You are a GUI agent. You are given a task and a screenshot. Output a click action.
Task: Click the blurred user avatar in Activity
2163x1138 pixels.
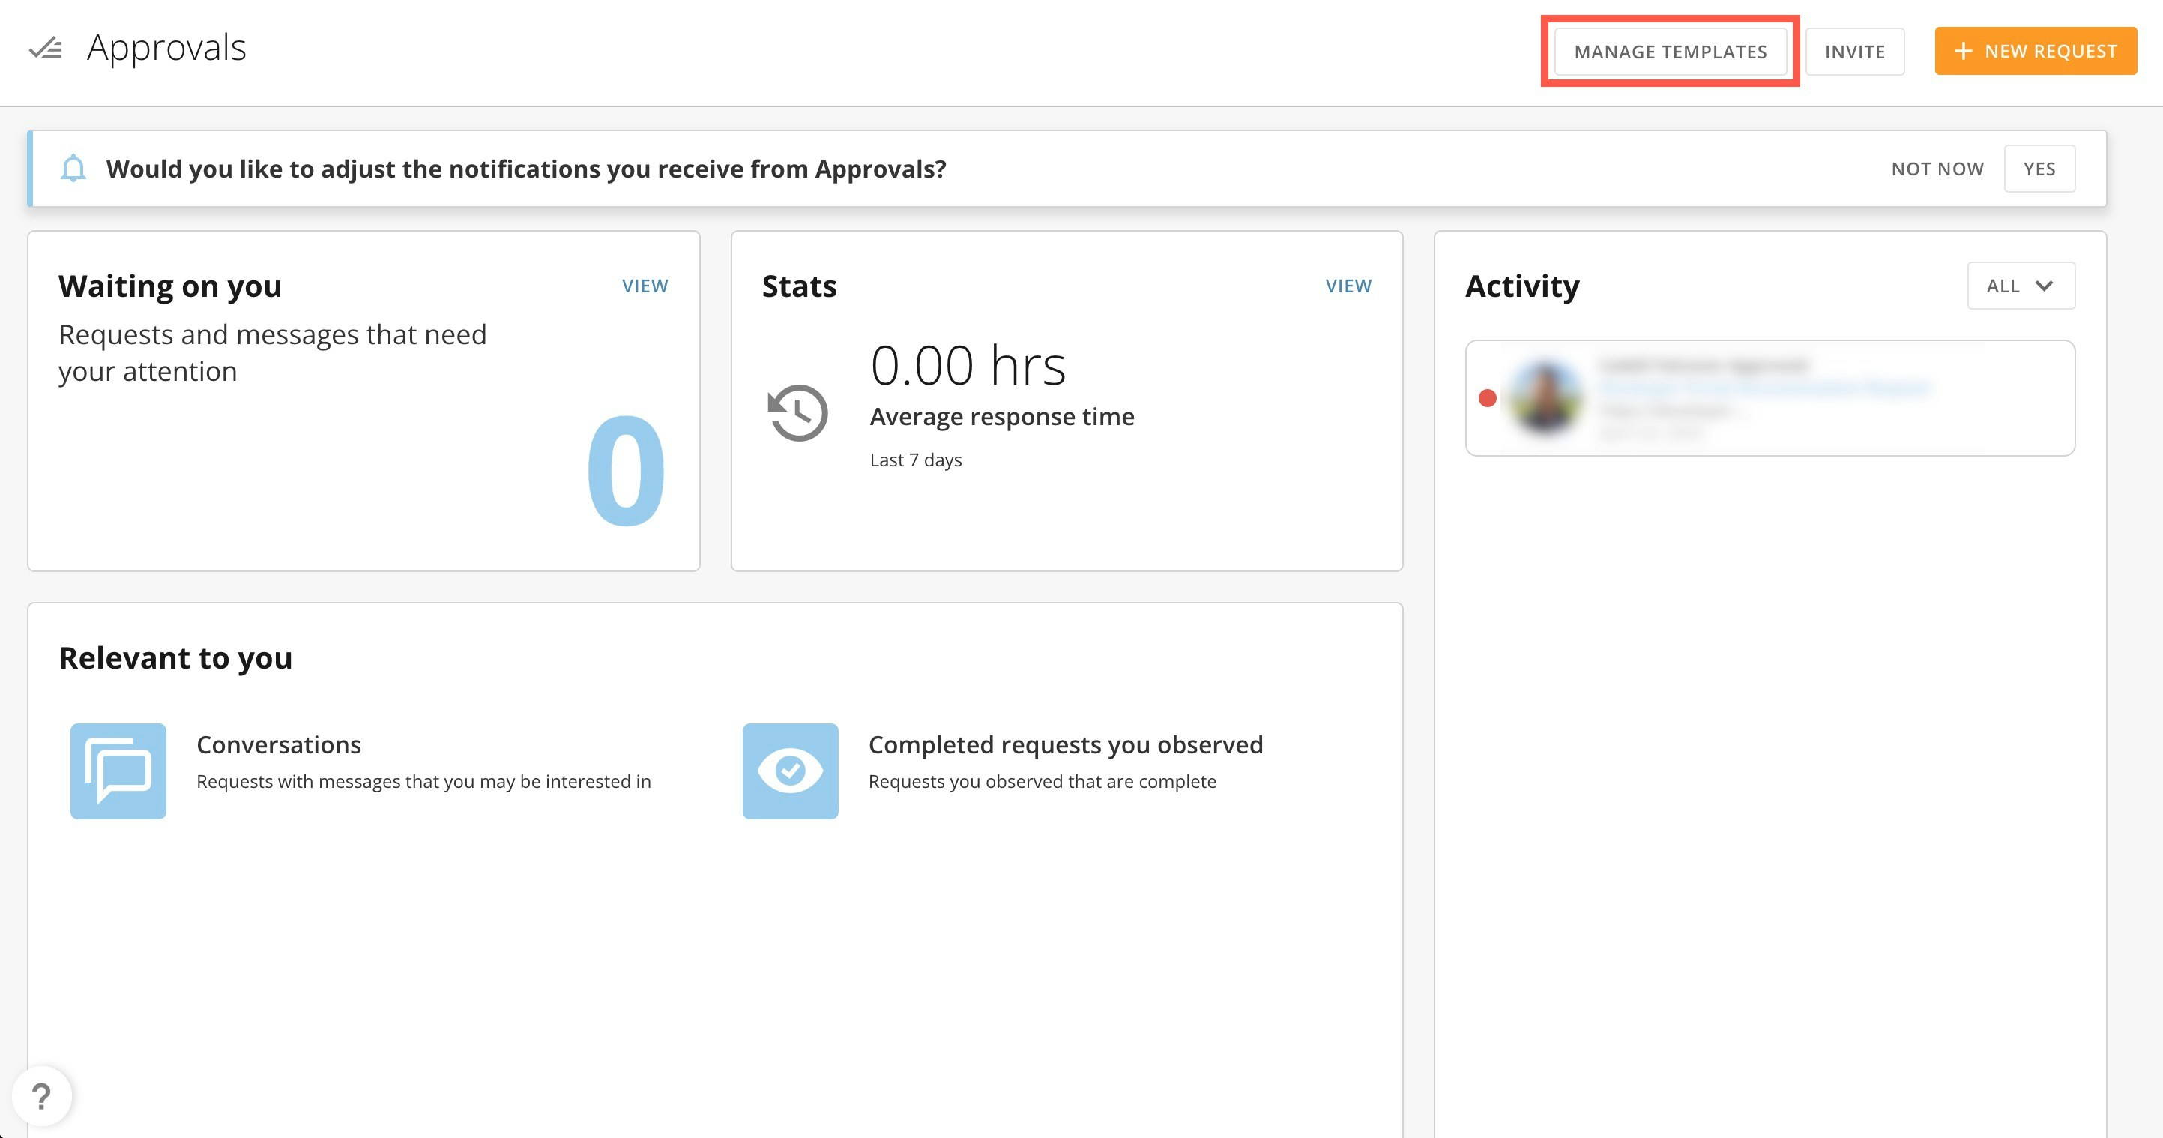[1545, 397]
